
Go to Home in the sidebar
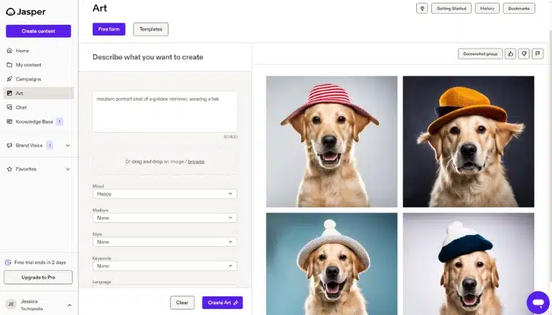(x=38, y=51)
